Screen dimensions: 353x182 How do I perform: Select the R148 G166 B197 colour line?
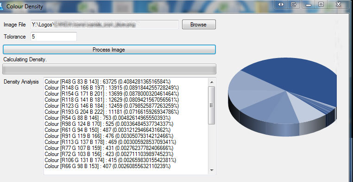coord(112,87)
